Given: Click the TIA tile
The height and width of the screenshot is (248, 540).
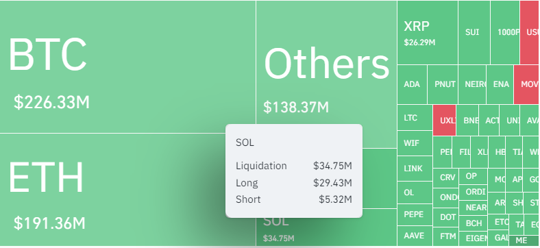Looking at the screenshot, I should coord(514,152).
